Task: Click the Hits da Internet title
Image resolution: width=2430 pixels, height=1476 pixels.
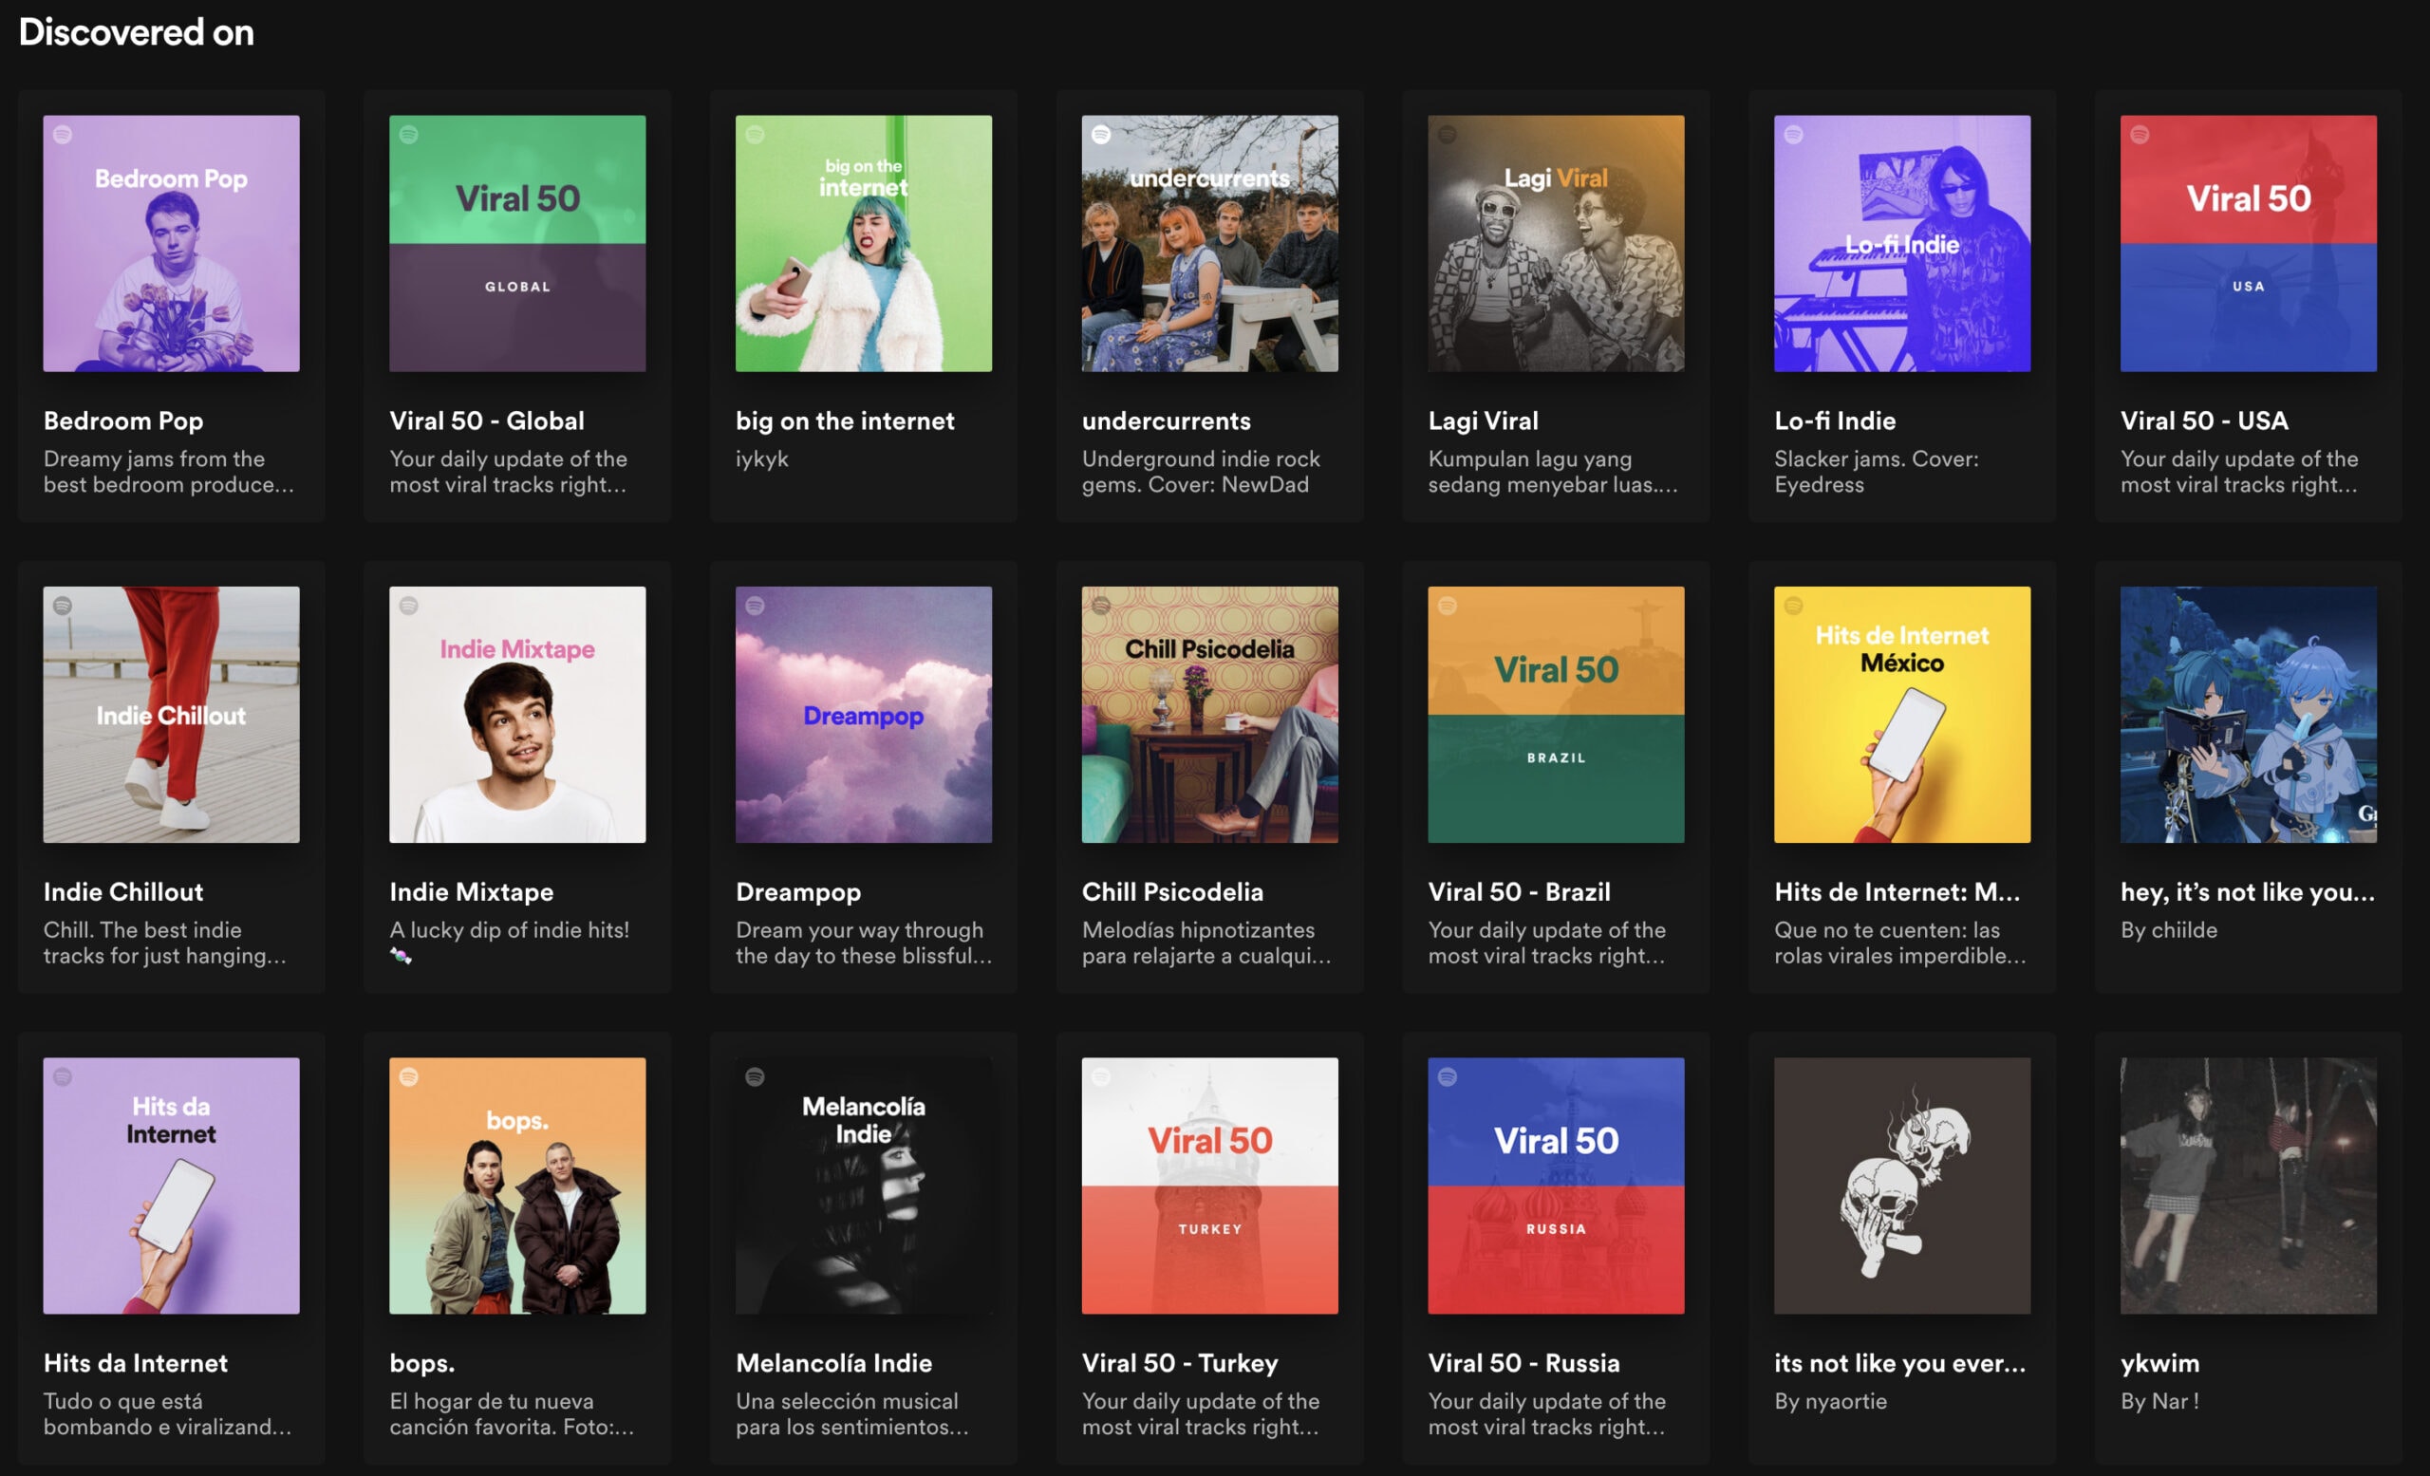Action: coord(136,1364)
